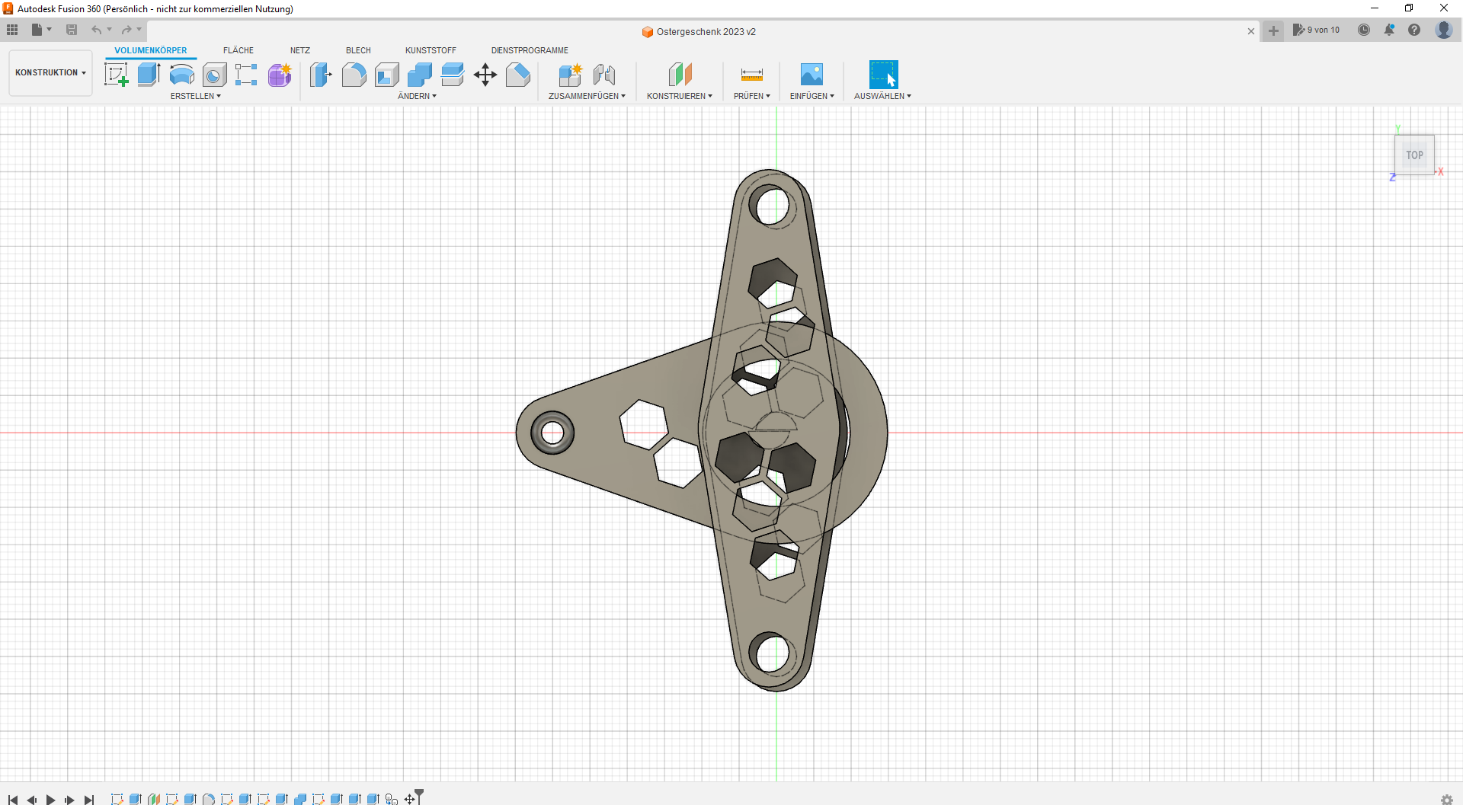Screen dimensions: 1463x805
Task: Open the ERSTELLEN dropdown
Action: (196, 96)
